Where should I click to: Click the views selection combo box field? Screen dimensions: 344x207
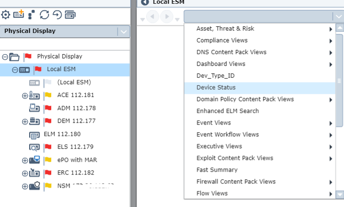258,16
